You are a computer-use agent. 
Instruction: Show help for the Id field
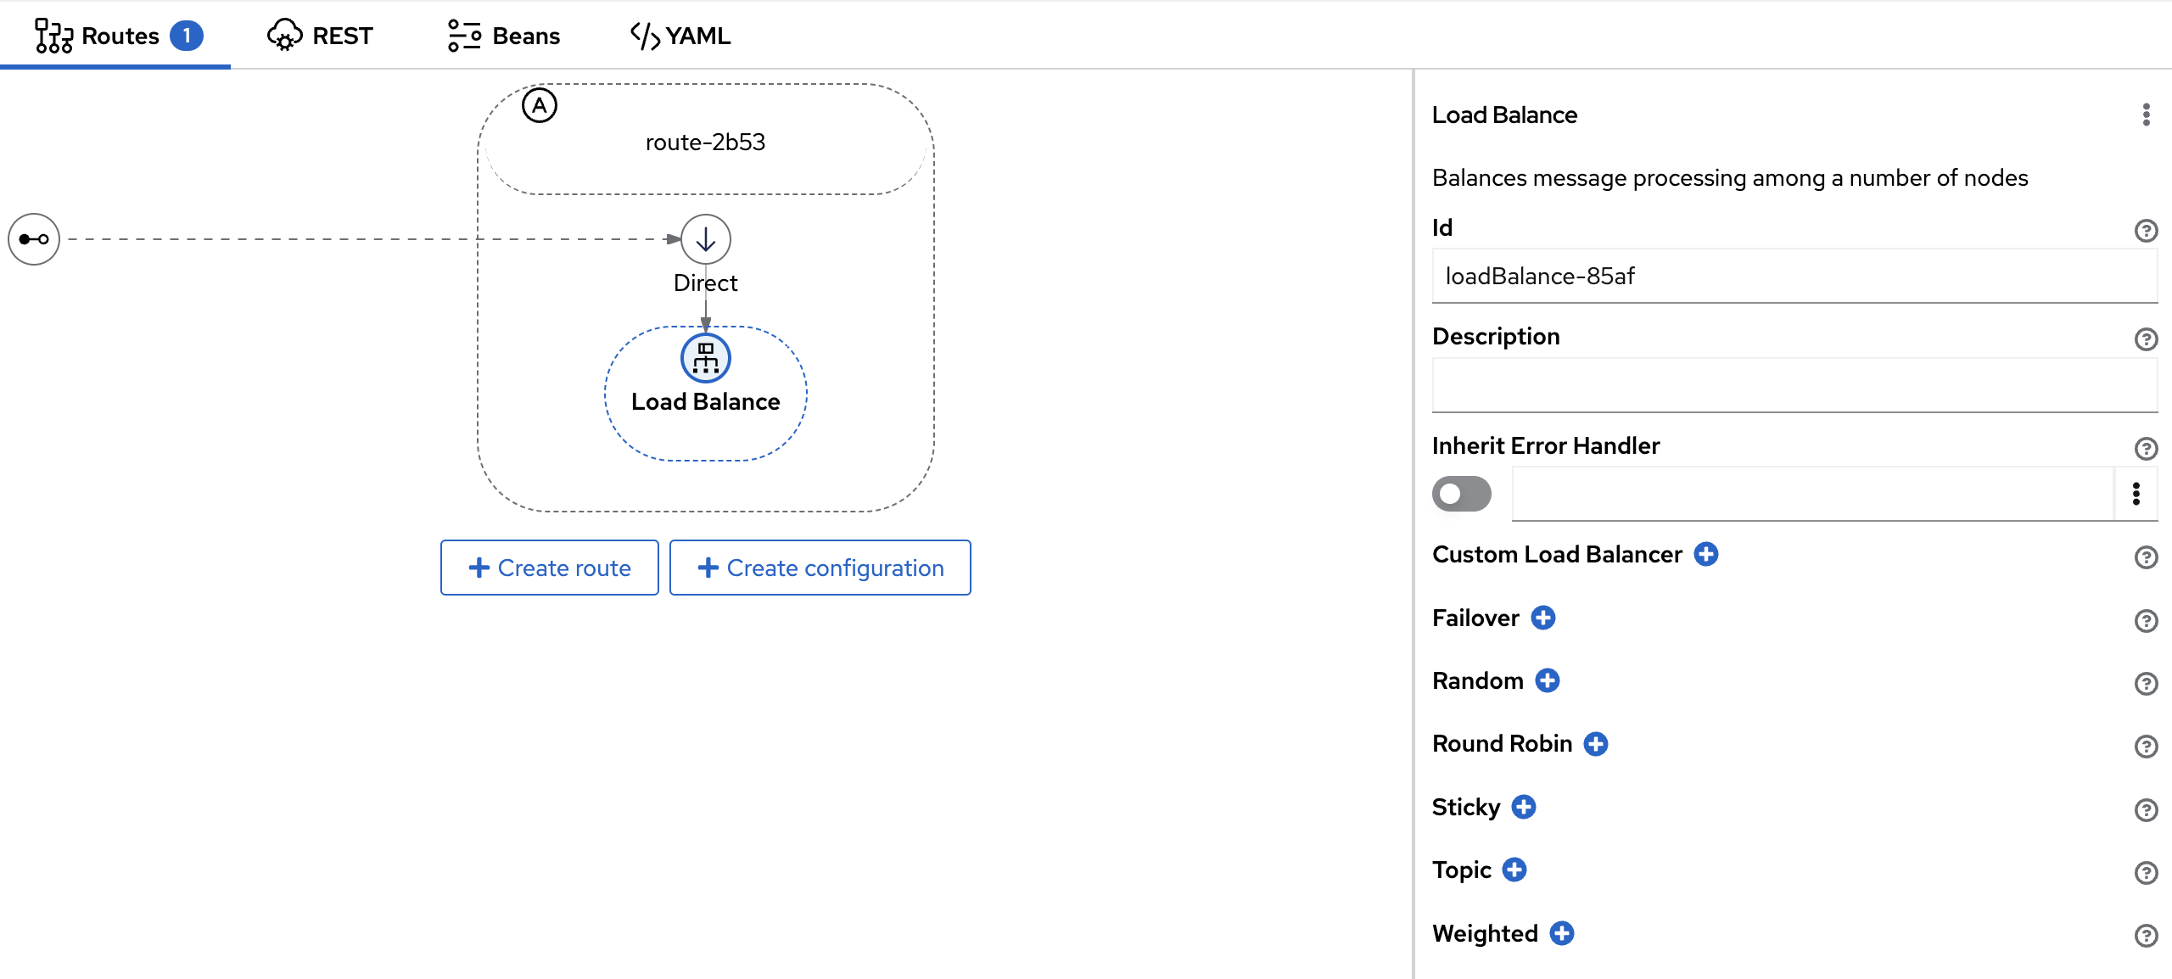click(x=2146, y=231)
